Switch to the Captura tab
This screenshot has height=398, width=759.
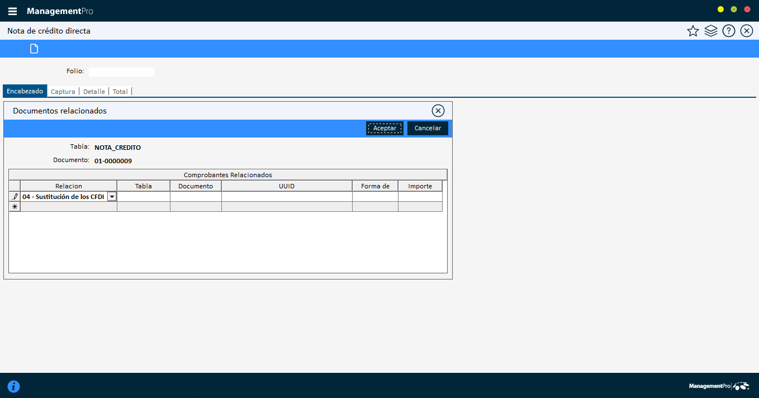(63, 92)
